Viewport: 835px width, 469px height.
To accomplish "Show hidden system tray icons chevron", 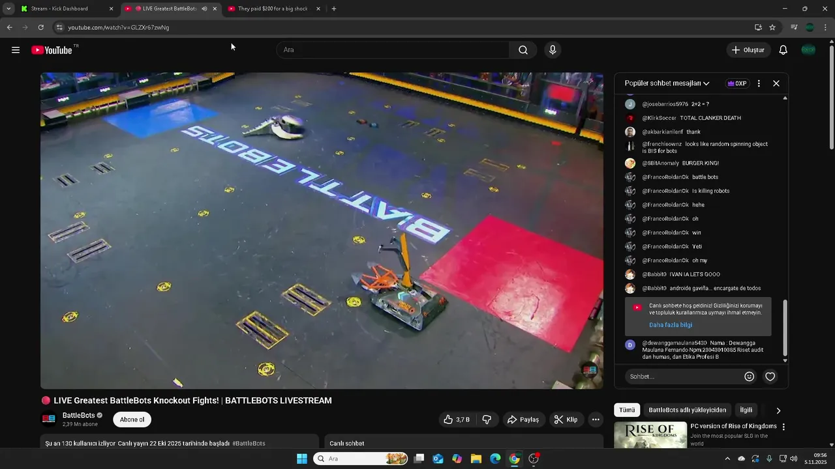I will point(727,459).
